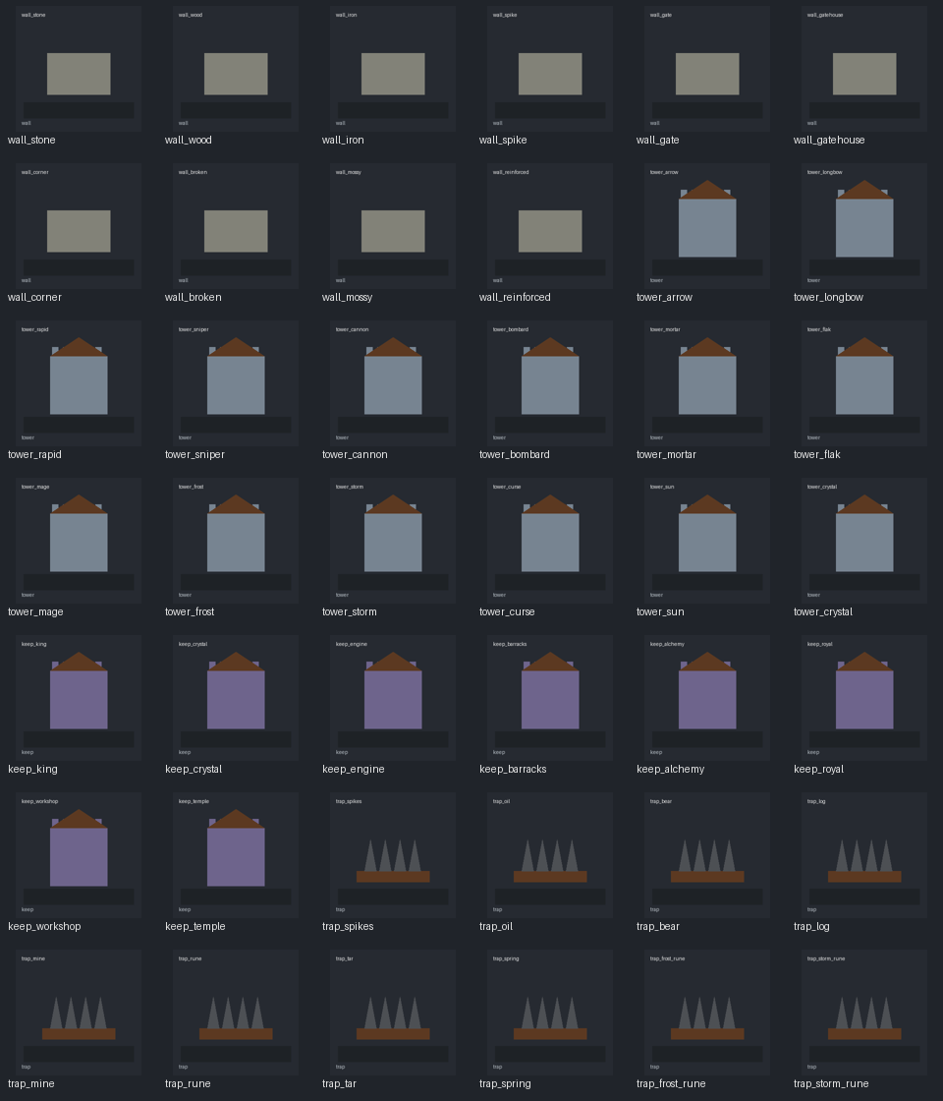Image resolution: width=943 pixels, height=1101 pixels.
Task: Select the wall_spike wall thumbnail
Action: pyautogui.click(x=550, y=69)
